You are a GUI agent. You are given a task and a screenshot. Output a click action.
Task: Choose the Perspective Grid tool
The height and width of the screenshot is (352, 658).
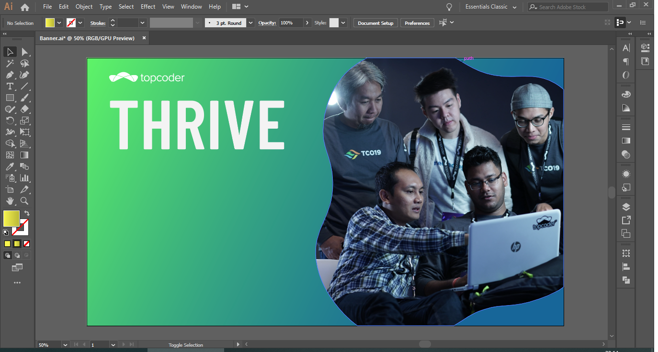[25, 143]
